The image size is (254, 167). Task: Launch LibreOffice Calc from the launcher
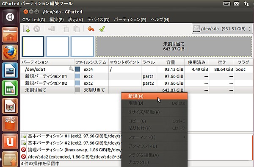(10, 88)
